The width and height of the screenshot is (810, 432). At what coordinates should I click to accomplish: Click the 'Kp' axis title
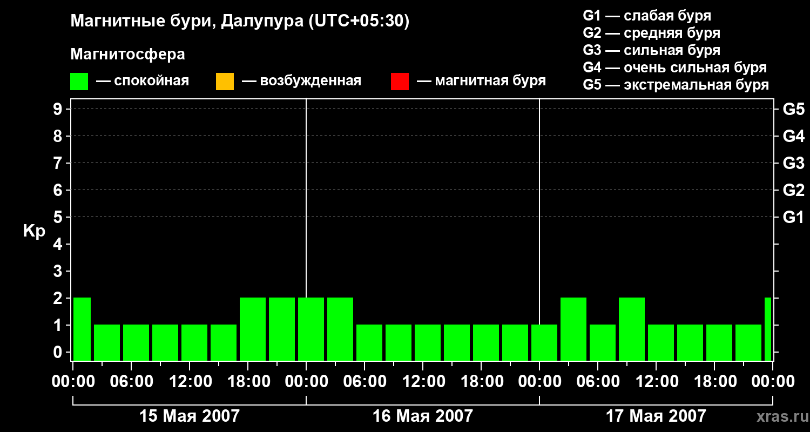[34, 231]
